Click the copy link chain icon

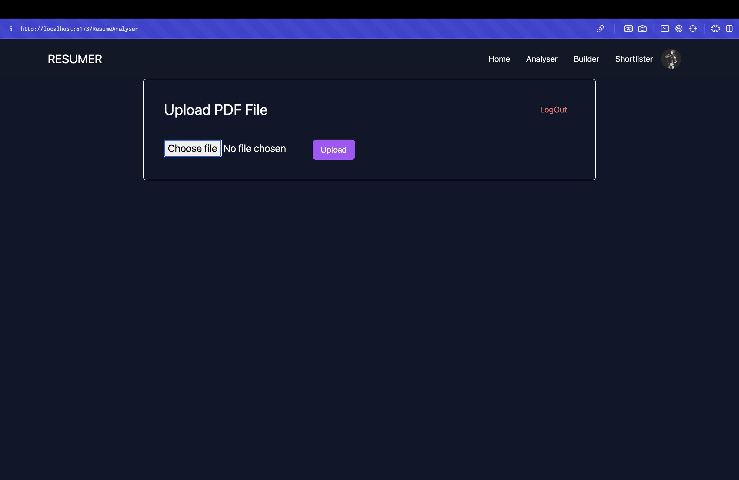pos(600,29)
